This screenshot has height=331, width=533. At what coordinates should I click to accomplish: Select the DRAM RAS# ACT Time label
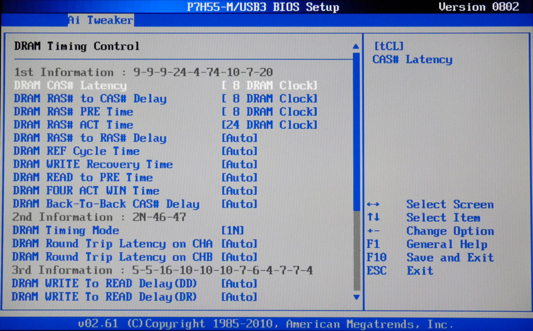point(73,125)
